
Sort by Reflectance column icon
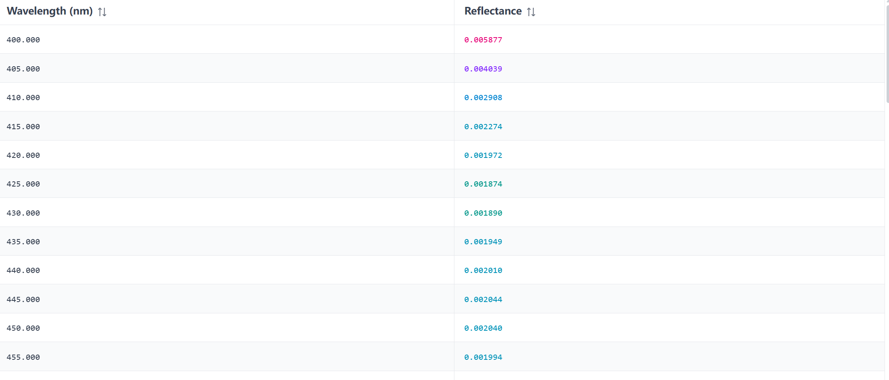point(531,12)
